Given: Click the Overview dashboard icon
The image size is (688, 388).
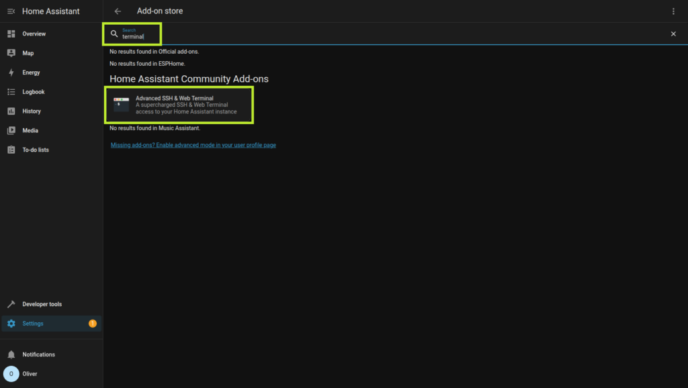Looking at the screenshot, I should coord(11,34).
